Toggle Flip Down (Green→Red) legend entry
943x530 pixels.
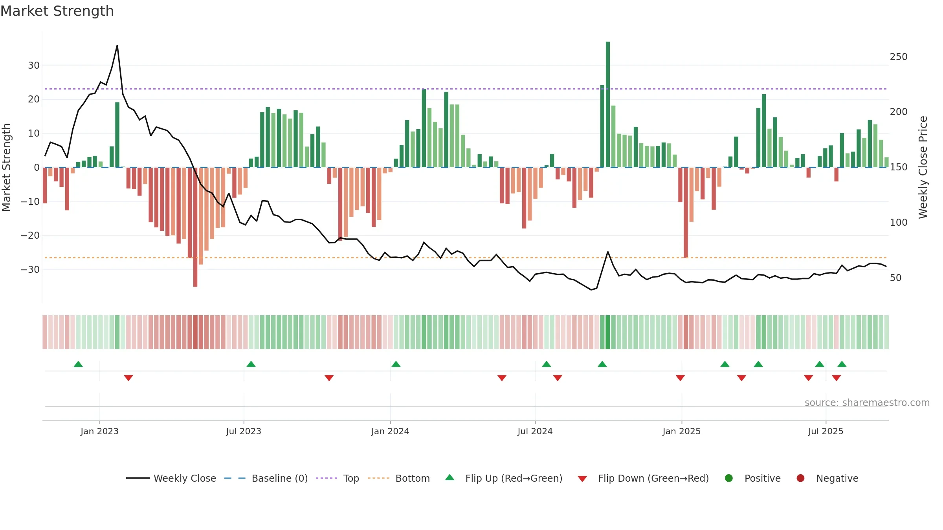coord(643,478)
